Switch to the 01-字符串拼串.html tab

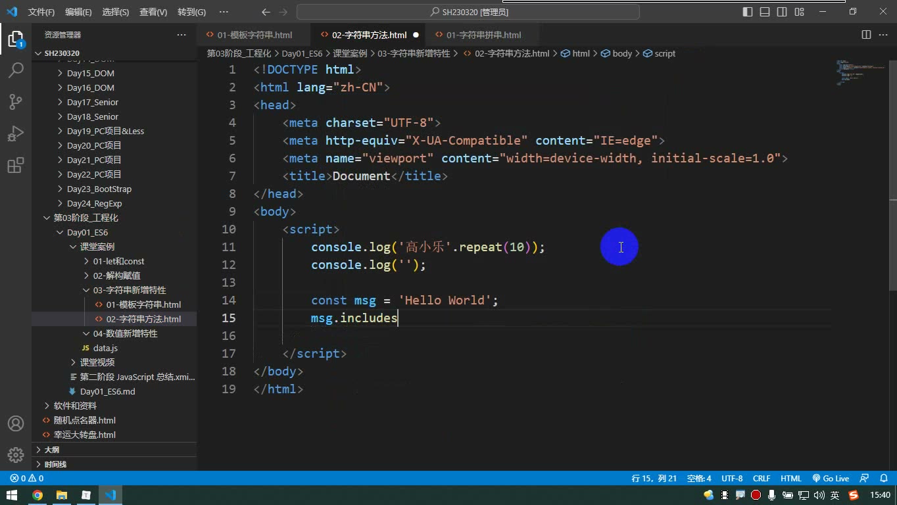(483, 35)
